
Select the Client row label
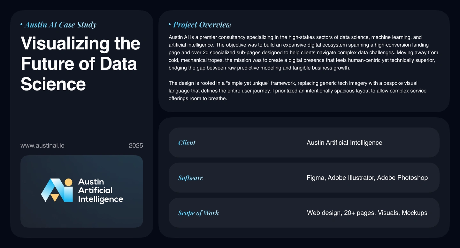point(187,143)
